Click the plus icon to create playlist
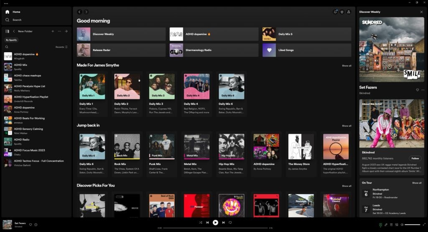 53,31
